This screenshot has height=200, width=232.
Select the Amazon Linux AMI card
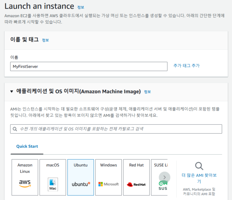25,177
